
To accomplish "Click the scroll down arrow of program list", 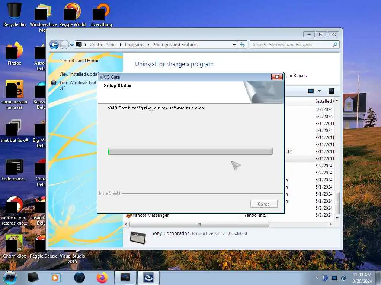I will 337,218.
